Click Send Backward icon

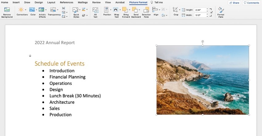click(x=135, y=10)
